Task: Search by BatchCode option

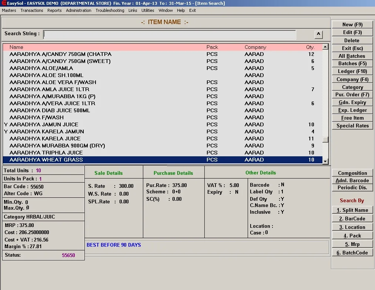Action: (x=352, y=253)
